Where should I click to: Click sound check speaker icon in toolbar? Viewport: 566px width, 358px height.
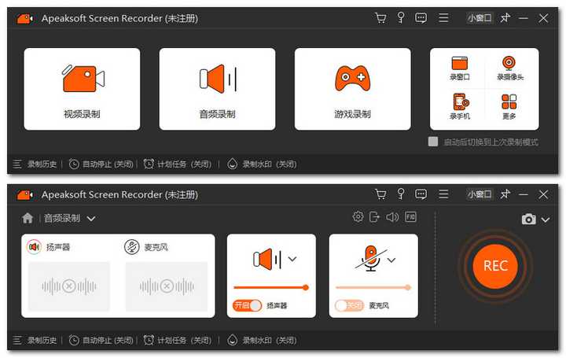[392, 216]
